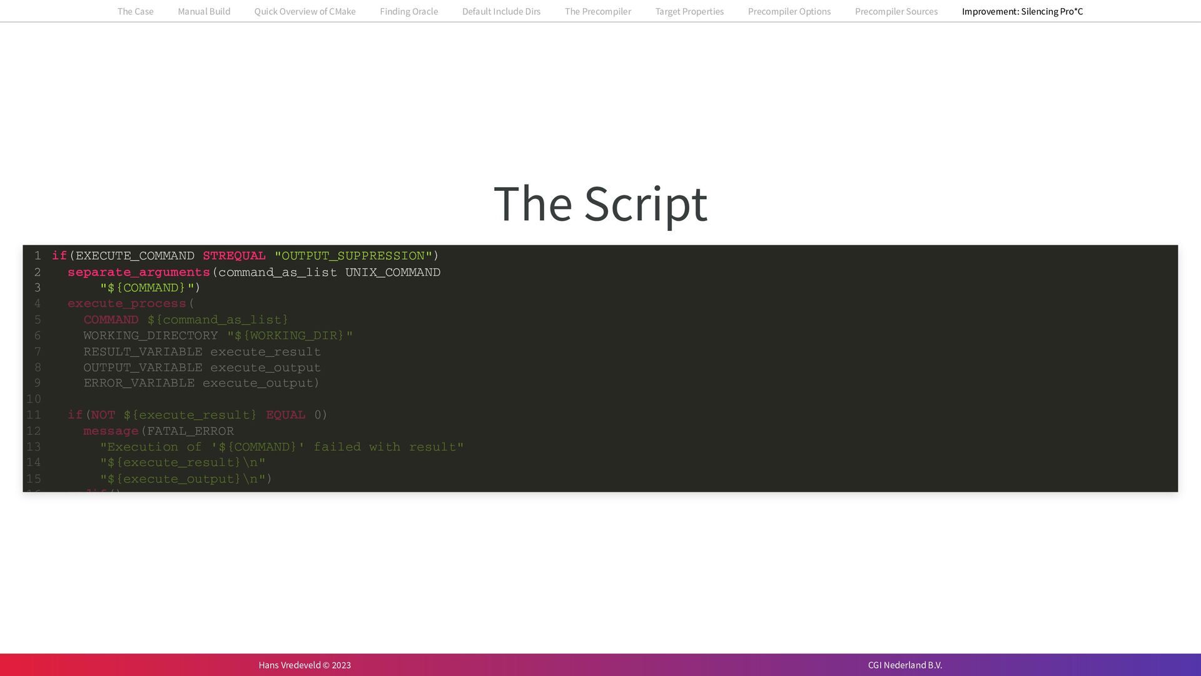Click 'The Script' slide heading
This screenshot has width=1201, height=676.
tap(600, 203)
